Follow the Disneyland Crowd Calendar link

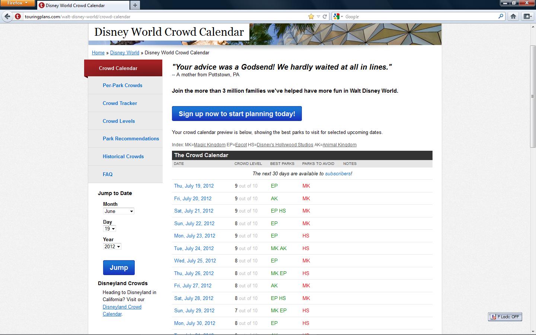pyautogui.click(x=122, y=310)
